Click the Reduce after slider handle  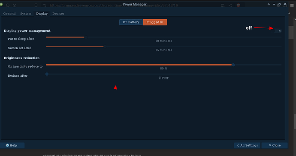47,74
